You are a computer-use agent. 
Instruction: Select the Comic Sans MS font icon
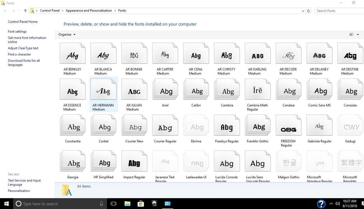(x=320, y=89)
